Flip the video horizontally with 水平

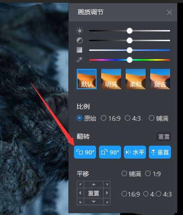point(135,152)
